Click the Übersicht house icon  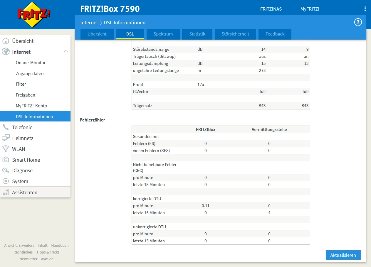click(6, 41)
